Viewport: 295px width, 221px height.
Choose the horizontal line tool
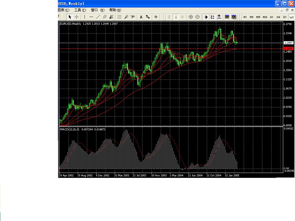(91, 17)
